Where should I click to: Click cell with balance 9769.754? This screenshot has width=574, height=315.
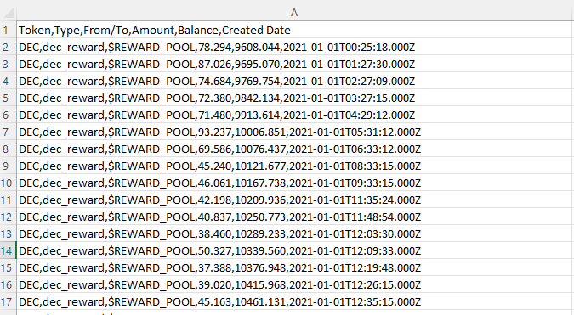(295, 81)
